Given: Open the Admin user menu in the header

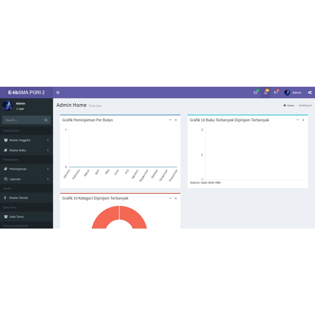Looking at the screenshot, I should tap(293, 93).
